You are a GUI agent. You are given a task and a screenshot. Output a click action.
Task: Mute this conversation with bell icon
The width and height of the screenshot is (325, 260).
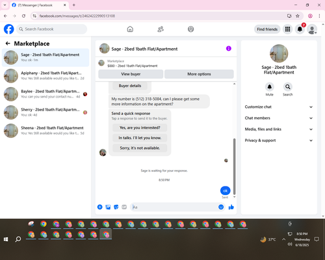[x=270, y=87]
